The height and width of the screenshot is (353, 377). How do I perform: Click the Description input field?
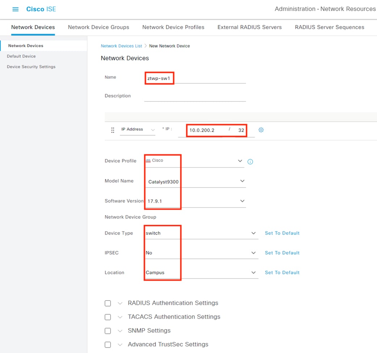195,96
